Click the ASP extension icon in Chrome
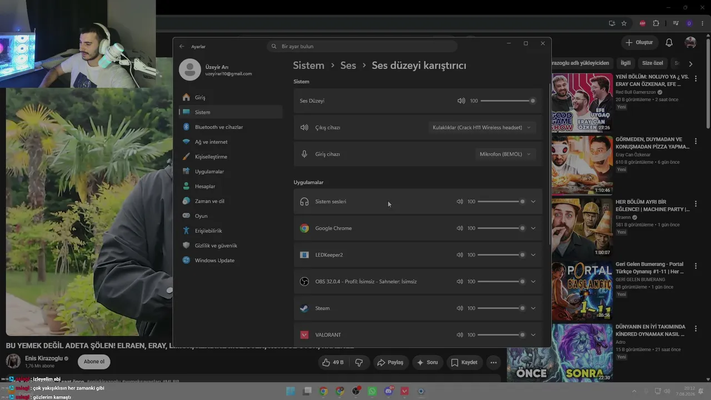 coord(643,23)
